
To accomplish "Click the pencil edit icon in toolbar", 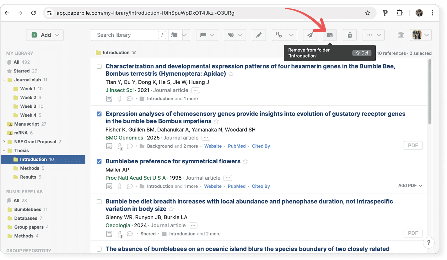I will coord(259,35).
